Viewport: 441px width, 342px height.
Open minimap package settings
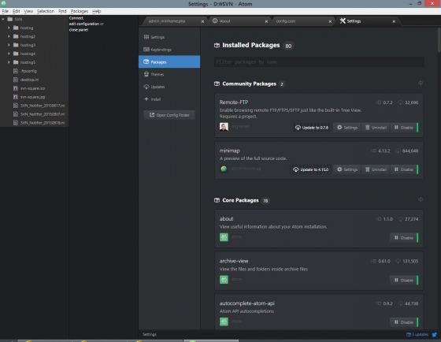(x=347, y=169)
